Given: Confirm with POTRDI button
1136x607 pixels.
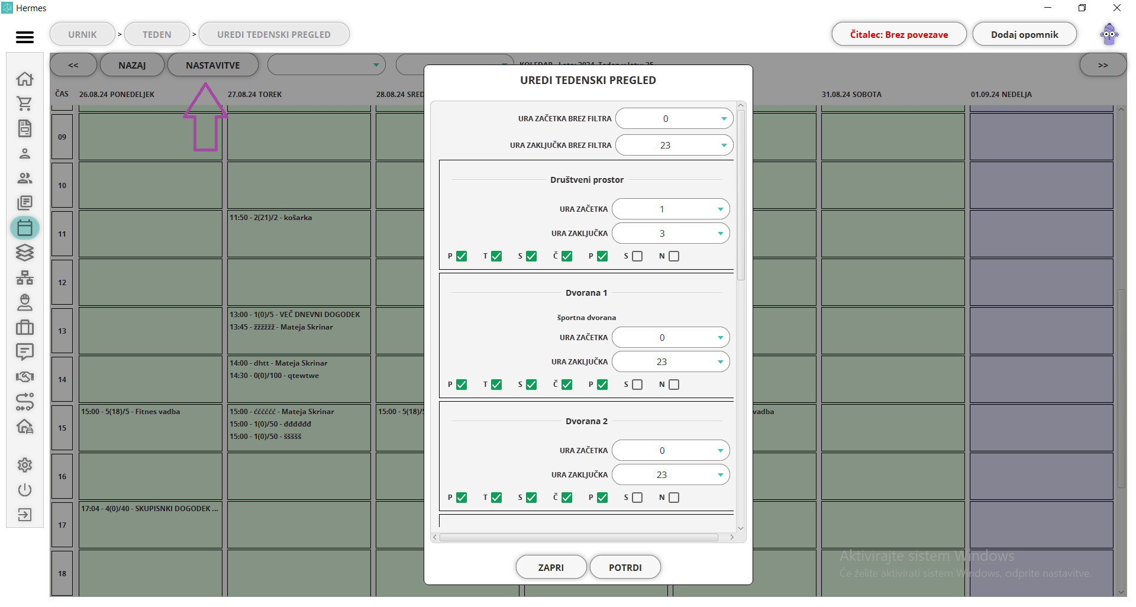Looking at the screenshot, I should point(625,567).
